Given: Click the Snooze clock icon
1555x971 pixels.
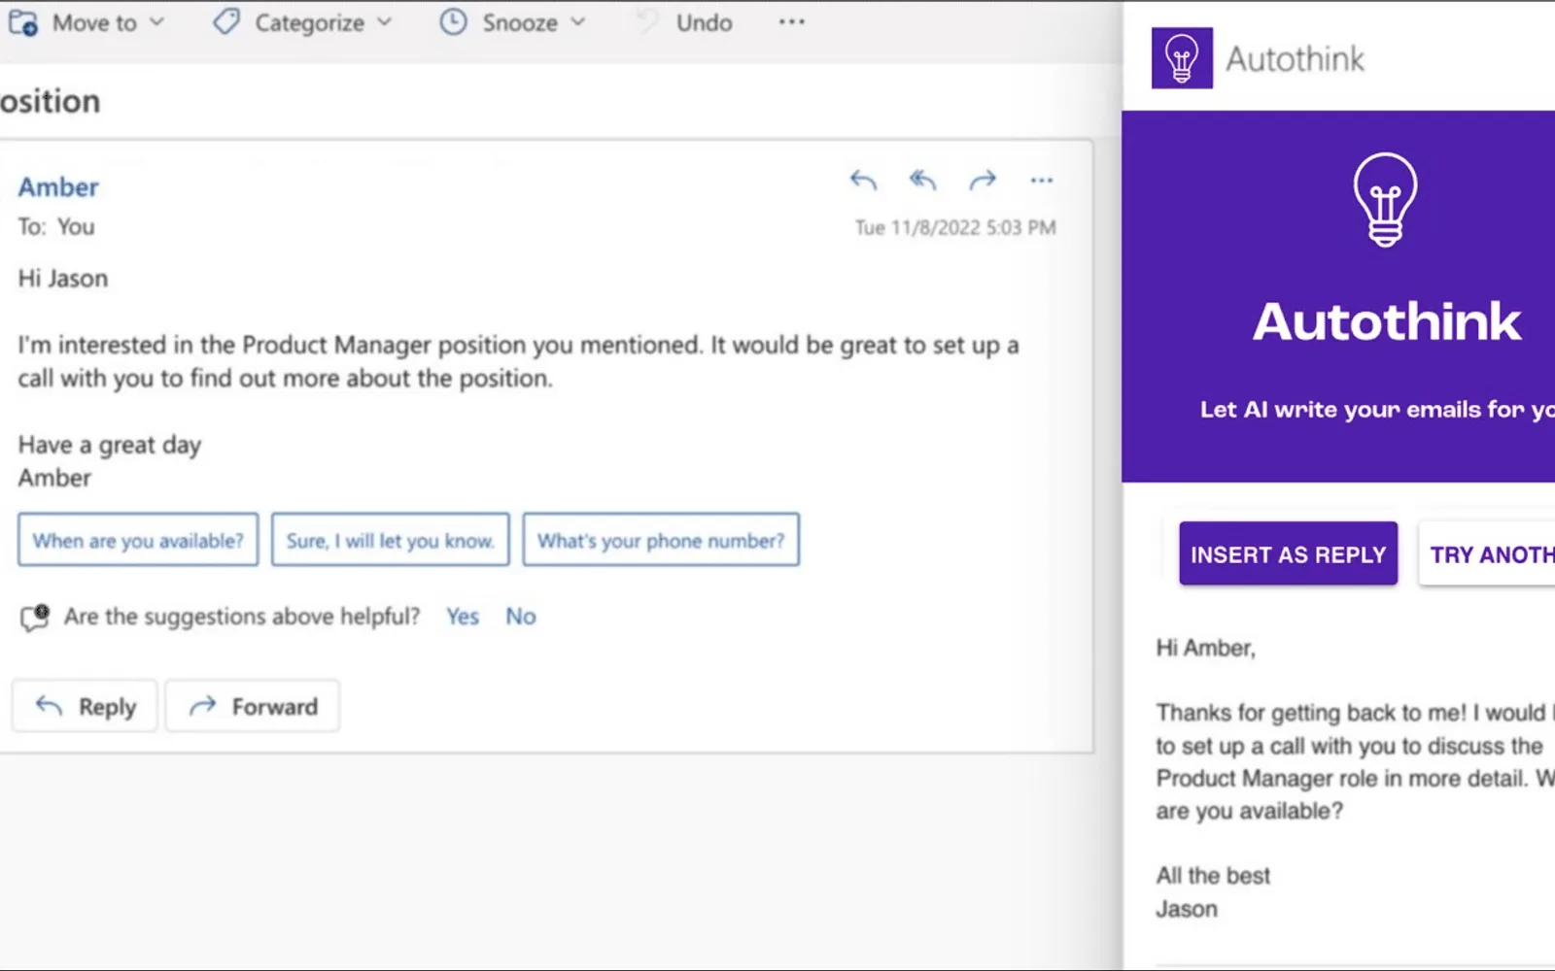Looking at the screenshot, I should 453,22.
